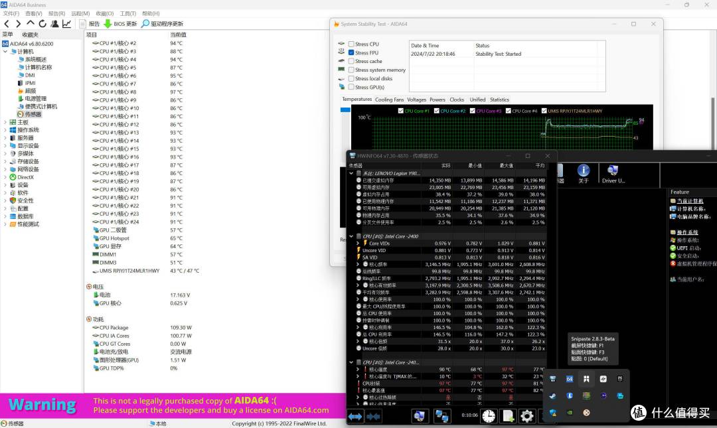Screen dimensions: 717x428
Task: Toggle CPU Core #4 graph checkbox
Action: click(508, 111)
